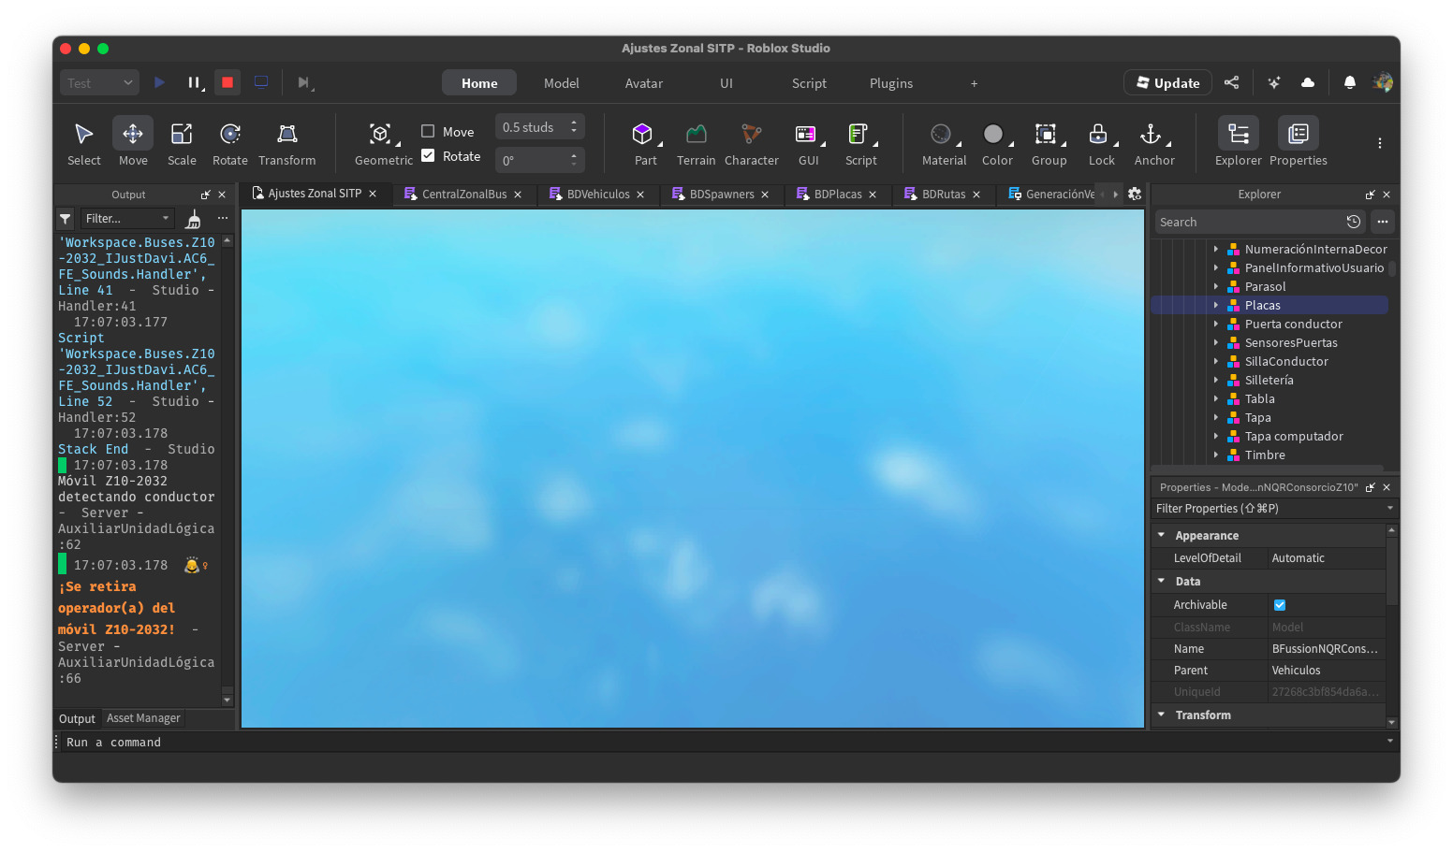This screenshot has height=852, width=1453.
Task: Click the Select arrow tool
Action: point(83,142)
